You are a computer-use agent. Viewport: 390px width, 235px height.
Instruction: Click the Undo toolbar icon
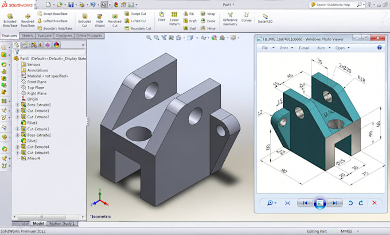(x=93, y=5)
